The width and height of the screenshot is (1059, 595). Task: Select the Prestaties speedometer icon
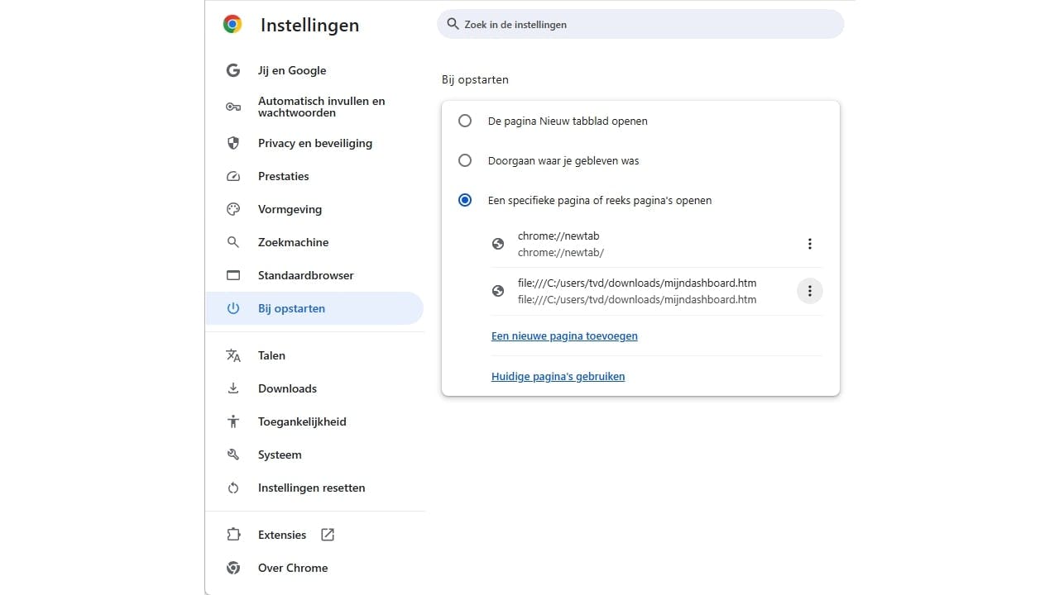(233, 176)
